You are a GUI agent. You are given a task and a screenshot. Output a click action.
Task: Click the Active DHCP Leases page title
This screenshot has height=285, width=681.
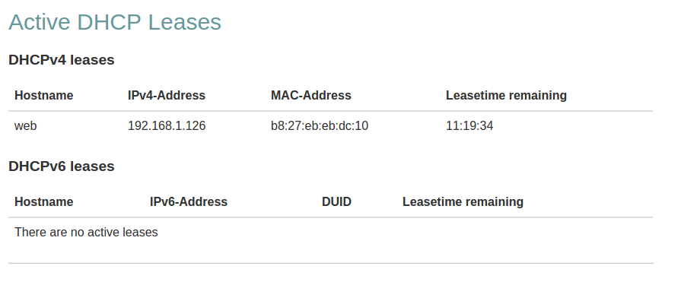click(115, 22)
